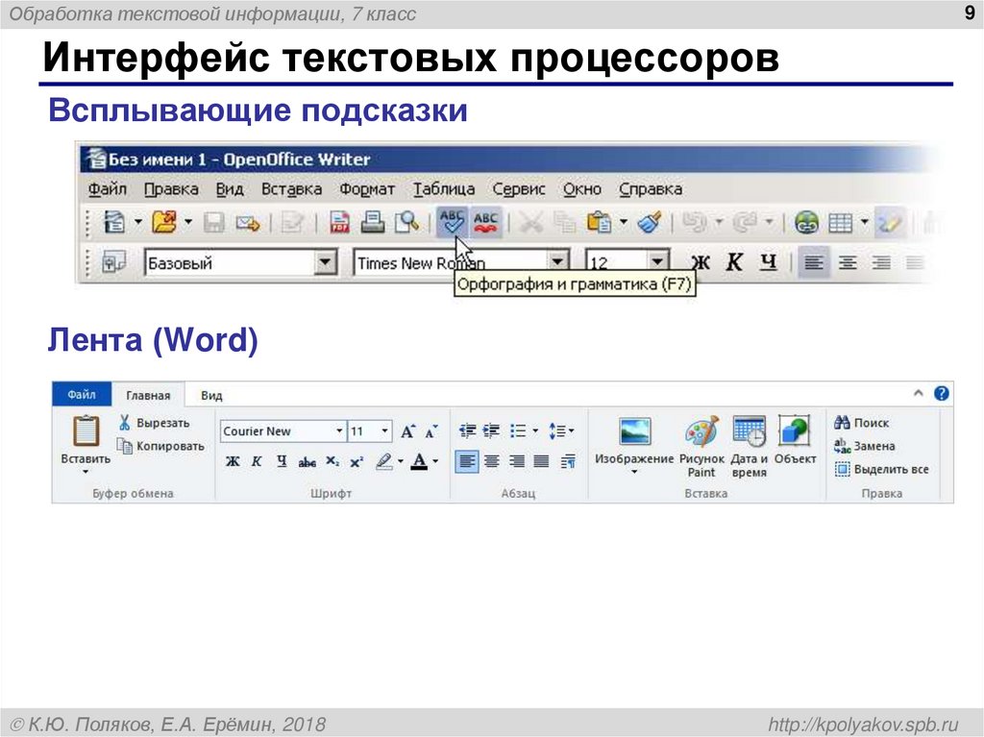This screenshot has height=737, width=984.
Task: Expand the arrow next to the Paste icon in Writer
Action: click(x=623, y=222)
